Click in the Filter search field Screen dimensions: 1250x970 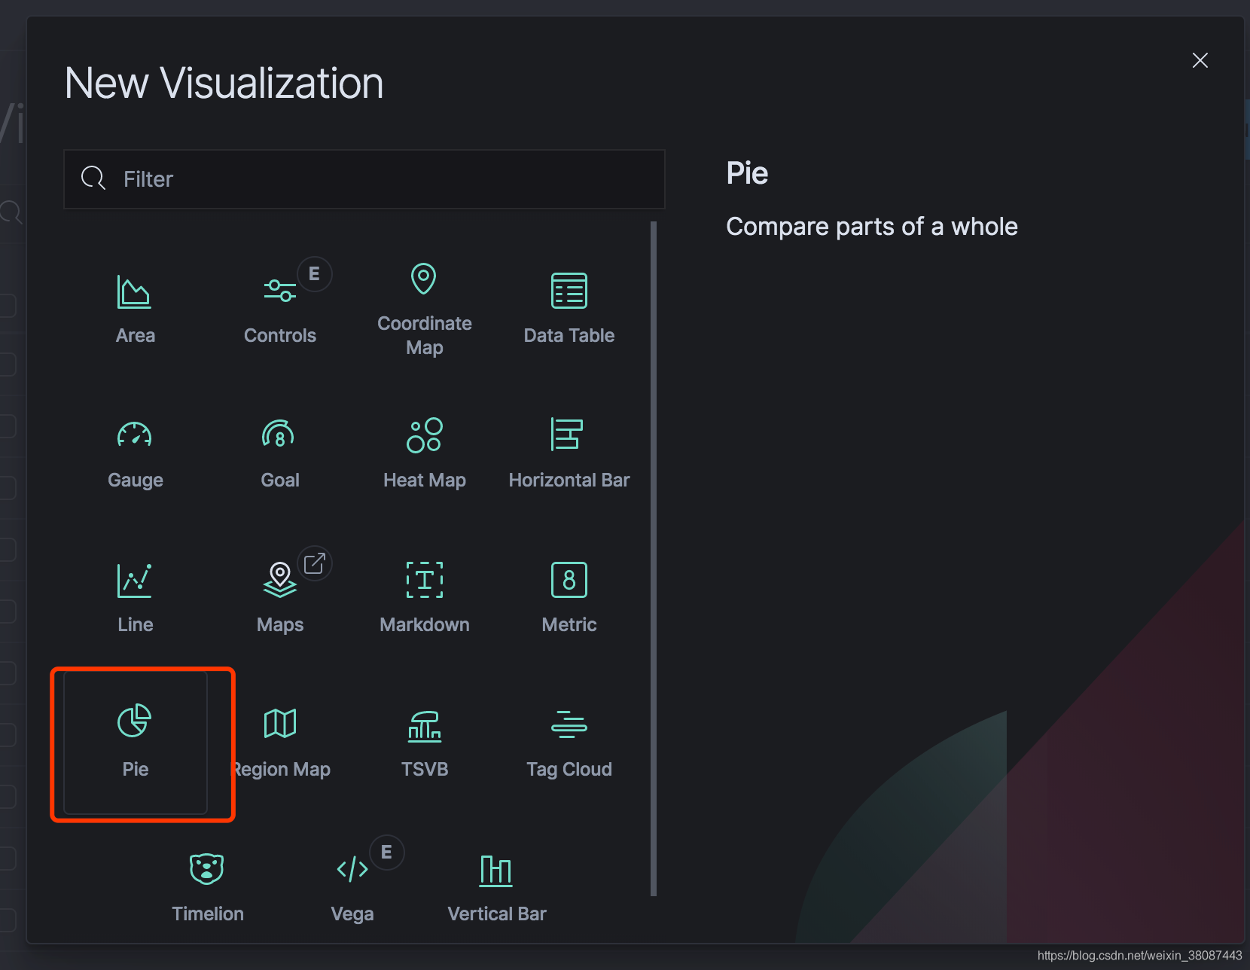click(377, 179)
